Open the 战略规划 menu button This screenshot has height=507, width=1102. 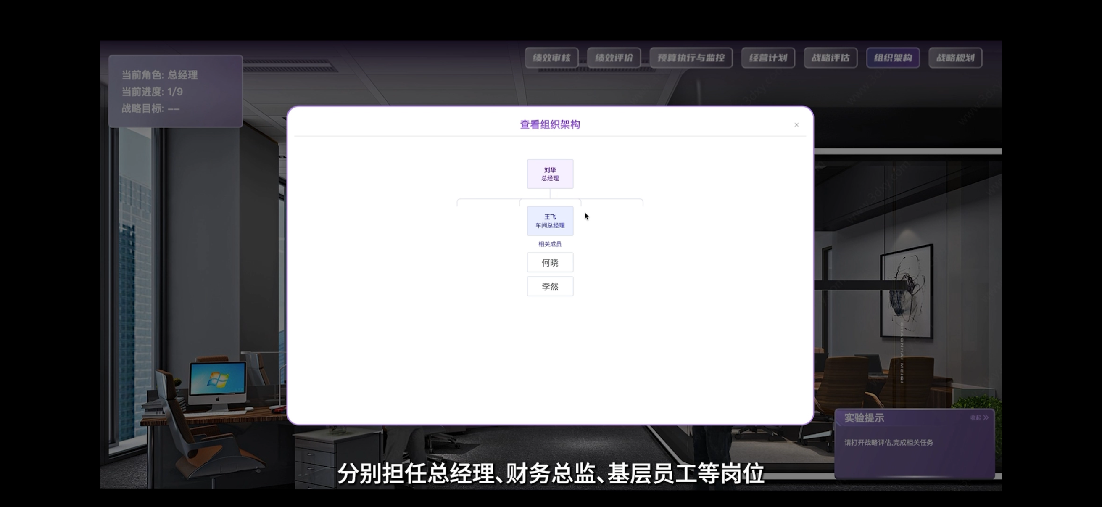[955, 58]
